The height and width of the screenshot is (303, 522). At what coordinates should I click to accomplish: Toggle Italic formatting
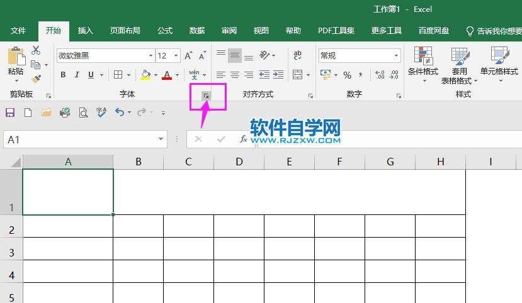(x=77, y=75)
